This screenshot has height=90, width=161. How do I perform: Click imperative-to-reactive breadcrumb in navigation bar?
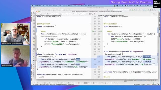(x=37, y=10)
